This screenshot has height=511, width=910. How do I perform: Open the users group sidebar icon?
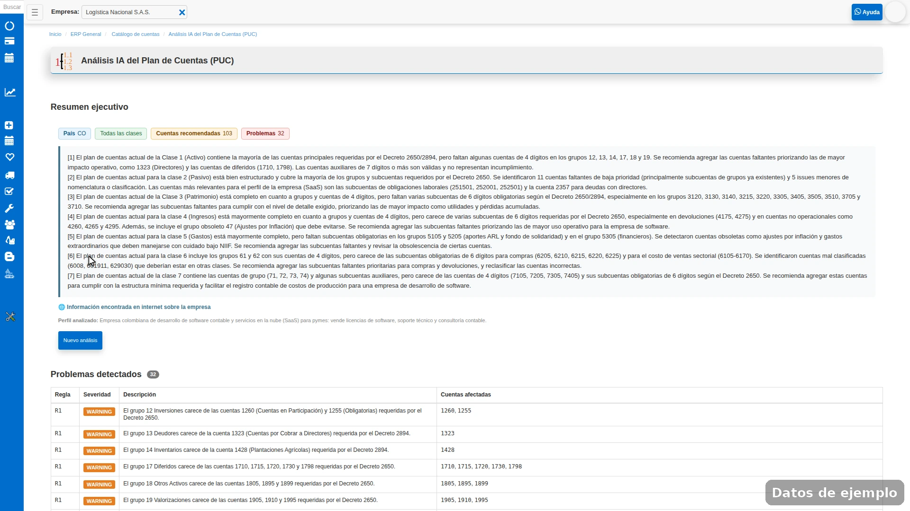9,225
